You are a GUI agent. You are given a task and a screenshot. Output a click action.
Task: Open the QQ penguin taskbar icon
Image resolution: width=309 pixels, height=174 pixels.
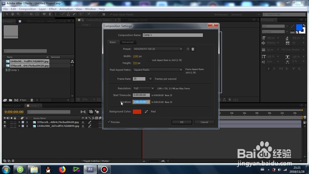point(48,169)
